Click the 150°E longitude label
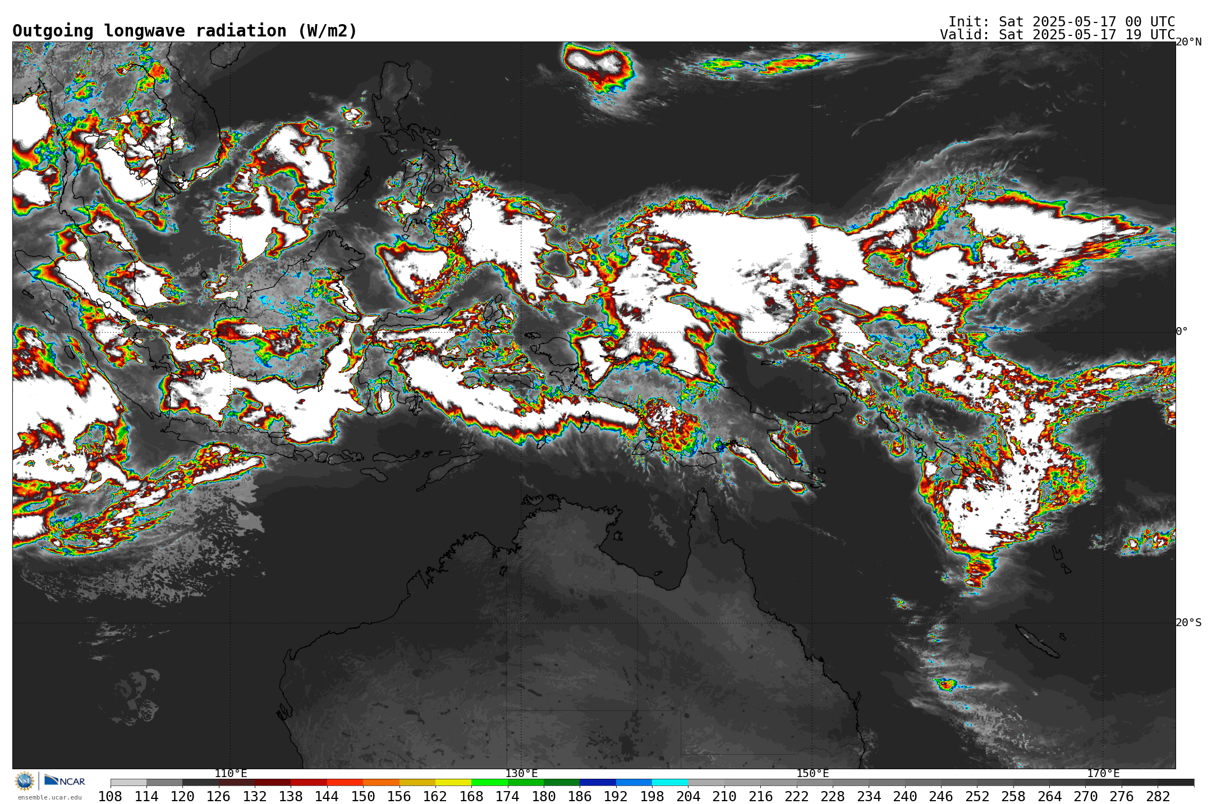This screenshot has height=804, width=1212. coord(812,774)
